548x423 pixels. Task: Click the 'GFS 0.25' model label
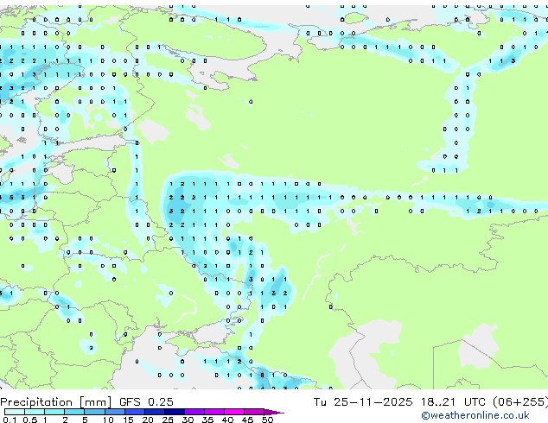(x=146, y=402)
